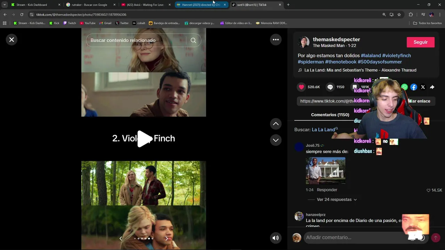Open a new browser tab
This screenshot has width=445, height=250.
pos(288,5)
